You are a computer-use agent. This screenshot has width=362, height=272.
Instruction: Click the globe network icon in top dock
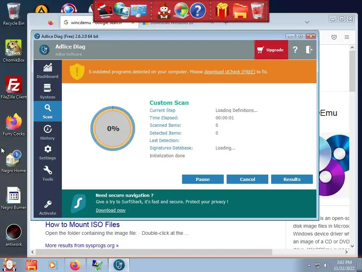(121, 11)
